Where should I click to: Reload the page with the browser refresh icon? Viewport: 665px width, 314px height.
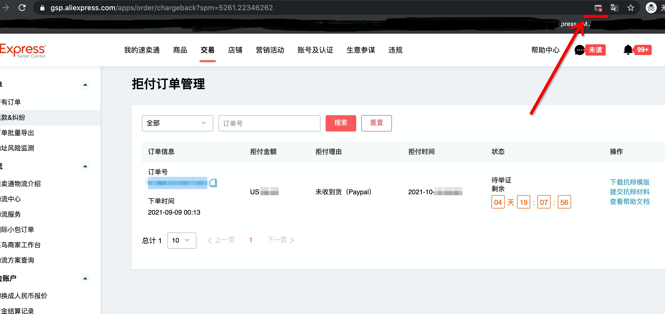(22, 8)
